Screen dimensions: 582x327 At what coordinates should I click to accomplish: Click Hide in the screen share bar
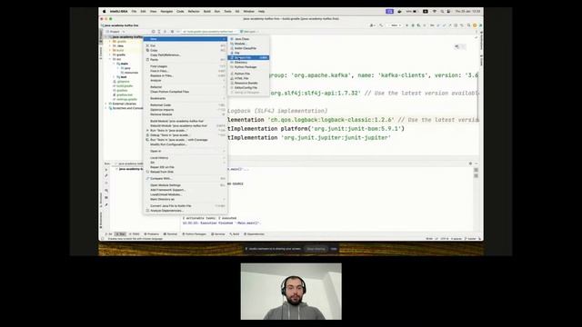click(334, 249)
